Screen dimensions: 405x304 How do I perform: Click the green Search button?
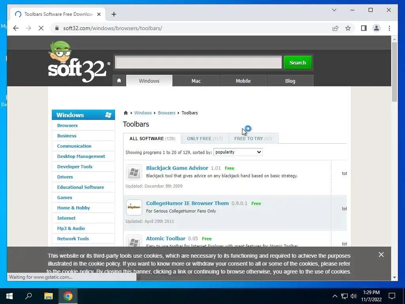(297, 63)
